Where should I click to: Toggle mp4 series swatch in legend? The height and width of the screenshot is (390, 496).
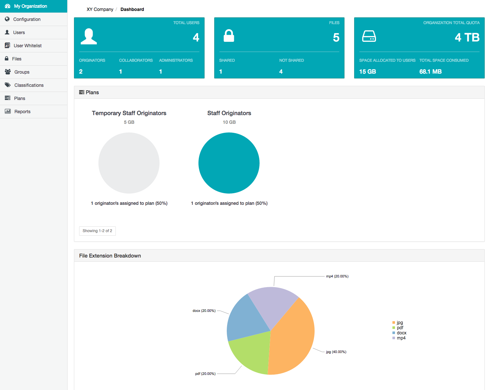[394, 338]
